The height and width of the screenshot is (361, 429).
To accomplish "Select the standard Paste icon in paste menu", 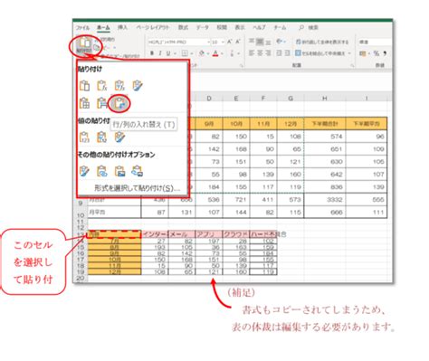I will pos(84,86).
